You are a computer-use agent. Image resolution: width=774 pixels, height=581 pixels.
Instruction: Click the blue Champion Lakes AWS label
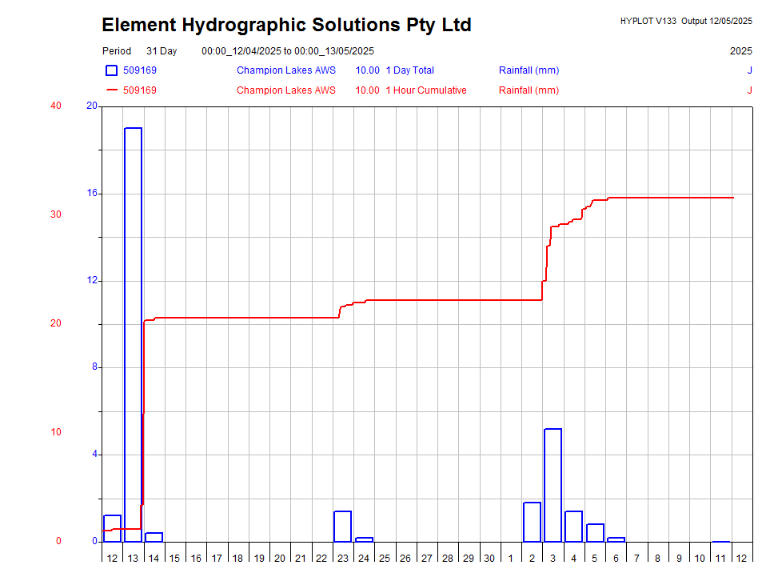click(285, 70)
